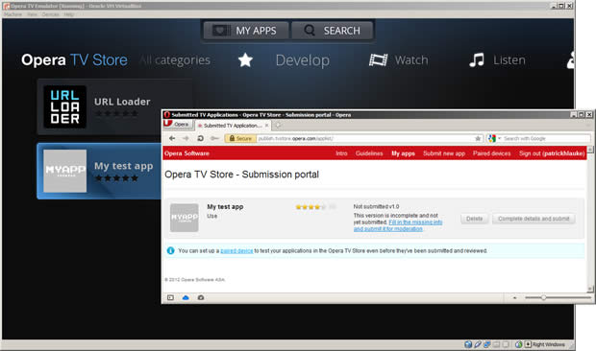Click the My test app name in portal

pyautogui.click(x=225, y=207)
